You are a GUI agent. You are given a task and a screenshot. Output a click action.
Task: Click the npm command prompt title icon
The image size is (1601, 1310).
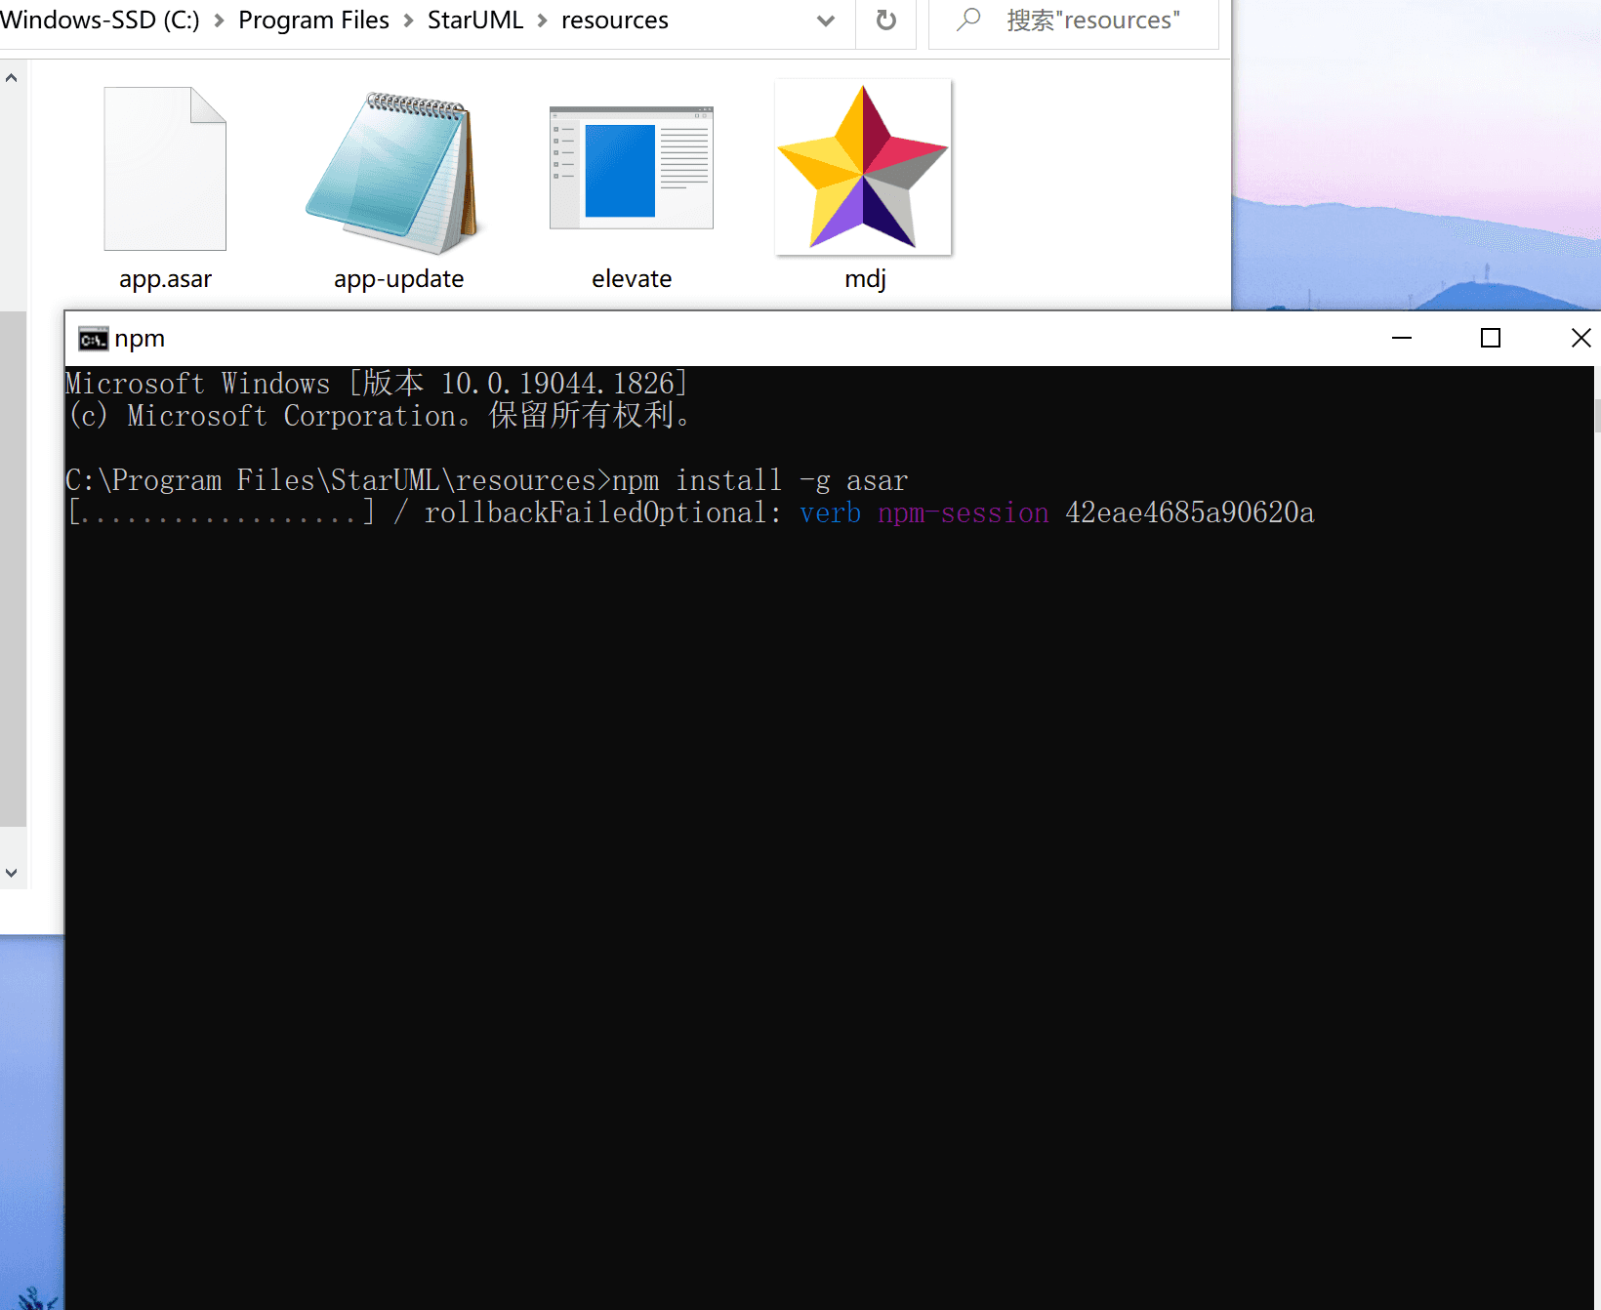tap(94, 339)
